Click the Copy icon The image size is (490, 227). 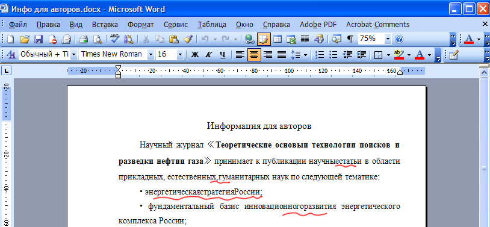[x=160, y=39]
